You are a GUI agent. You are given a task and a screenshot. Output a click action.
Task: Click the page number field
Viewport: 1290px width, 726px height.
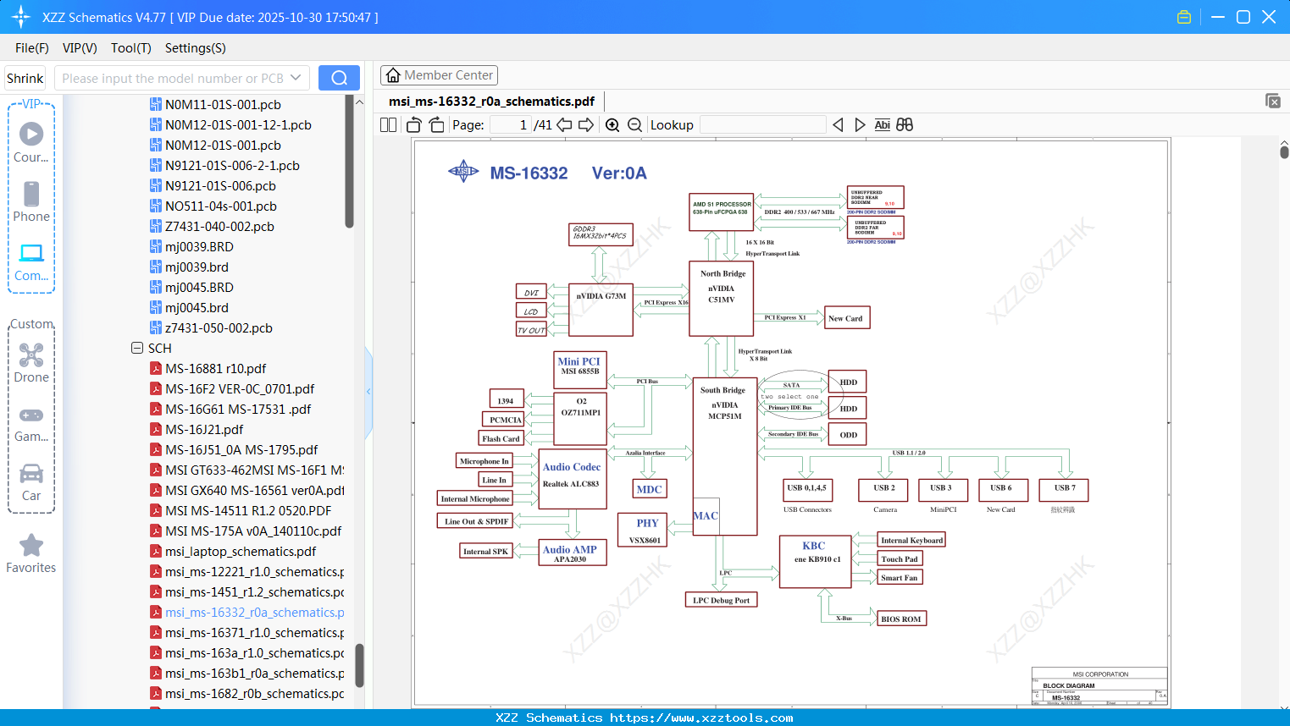pos(511,125)
